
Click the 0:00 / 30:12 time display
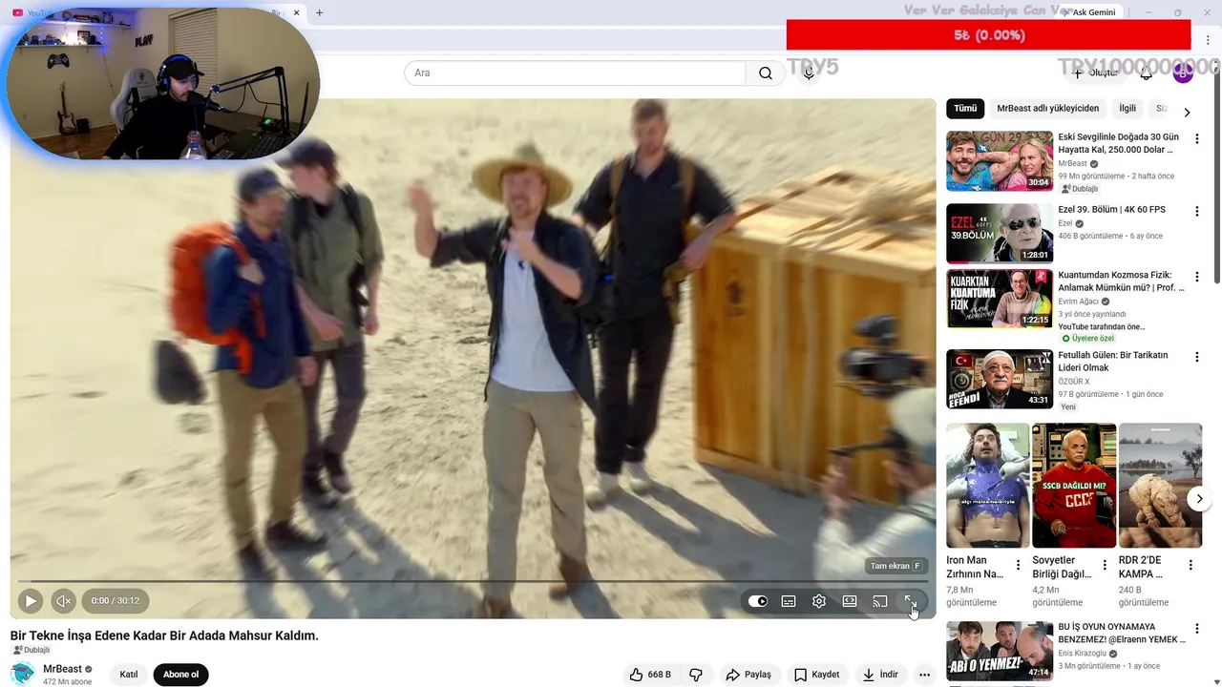116,601
